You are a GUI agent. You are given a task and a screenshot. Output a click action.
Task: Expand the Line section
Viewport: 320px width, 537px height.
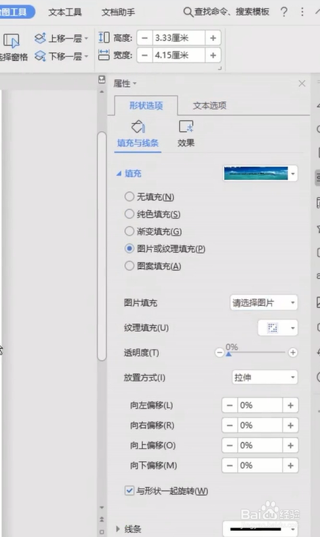click(x=118, y=529)
